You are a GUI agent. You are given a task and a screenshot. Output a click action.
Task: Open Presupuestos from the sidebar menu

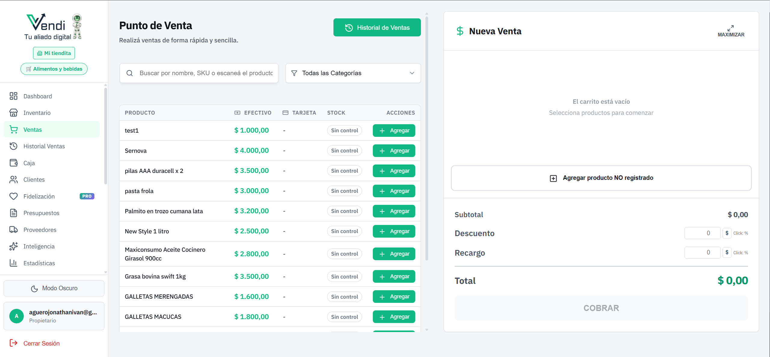pos(41,213)
